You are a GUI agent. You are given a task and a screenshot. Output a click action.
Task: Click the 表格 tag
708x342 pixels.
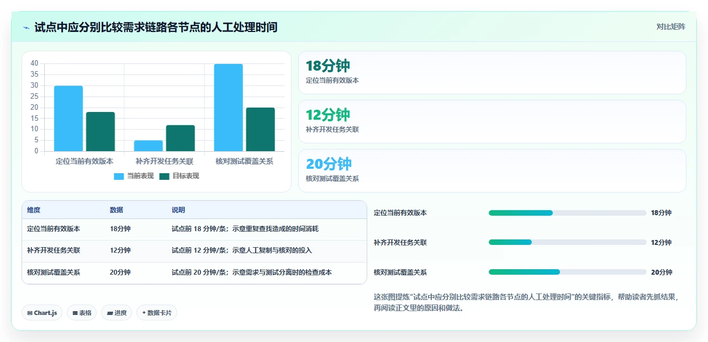point(82,313)
